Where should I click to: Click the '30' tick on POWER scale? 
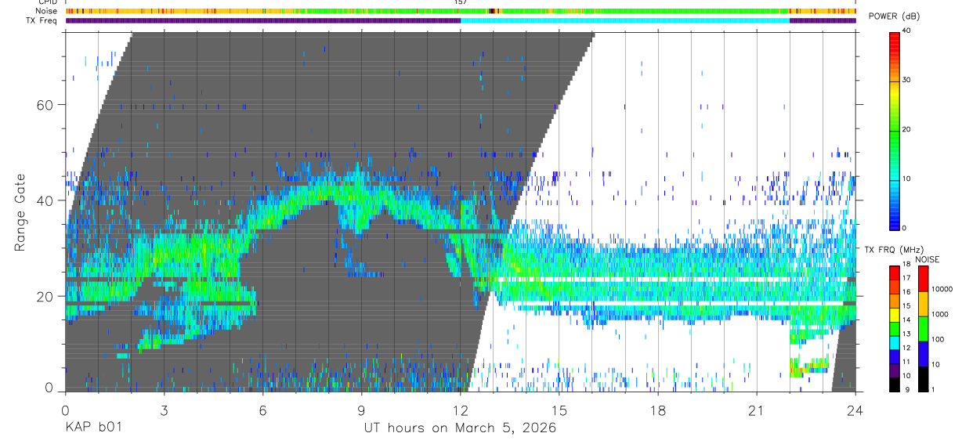[x=907, y=80]
